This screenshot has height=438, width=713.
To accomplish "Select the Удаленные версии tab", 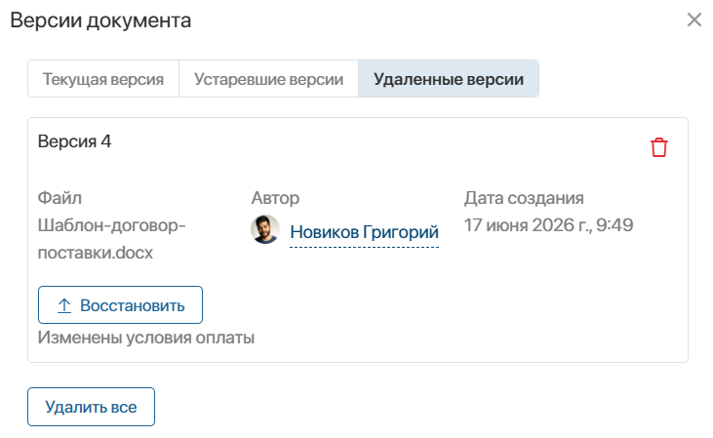I will coord(449,79).
